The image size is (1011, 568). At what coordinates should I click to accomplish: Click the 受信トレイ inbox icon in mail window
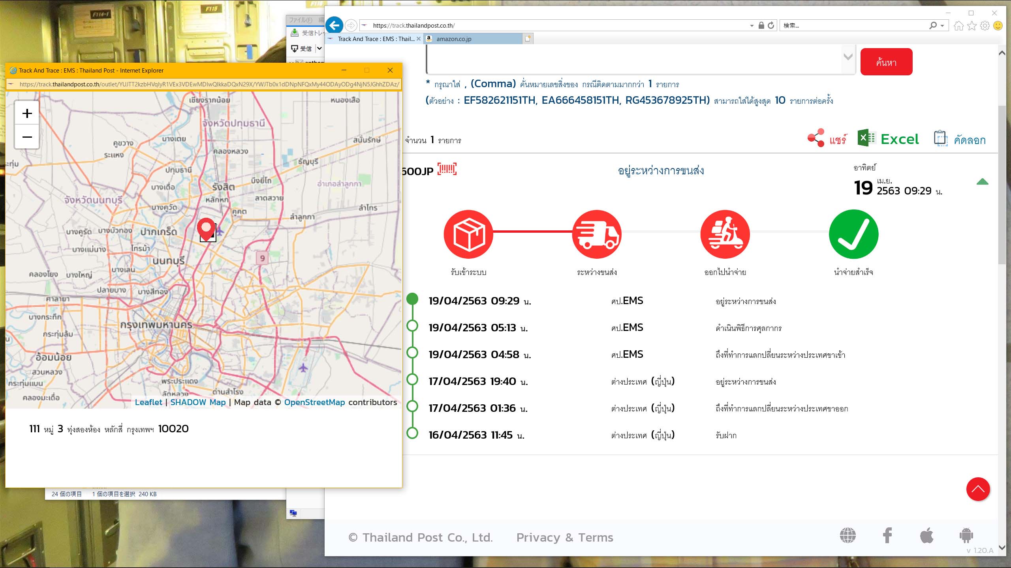click(x=294, y=33)
